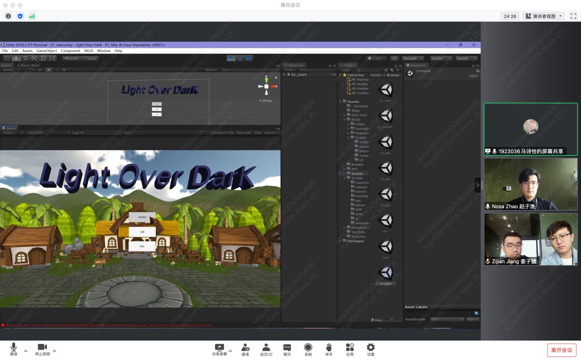Click the meeting info icon

point(8,16)
